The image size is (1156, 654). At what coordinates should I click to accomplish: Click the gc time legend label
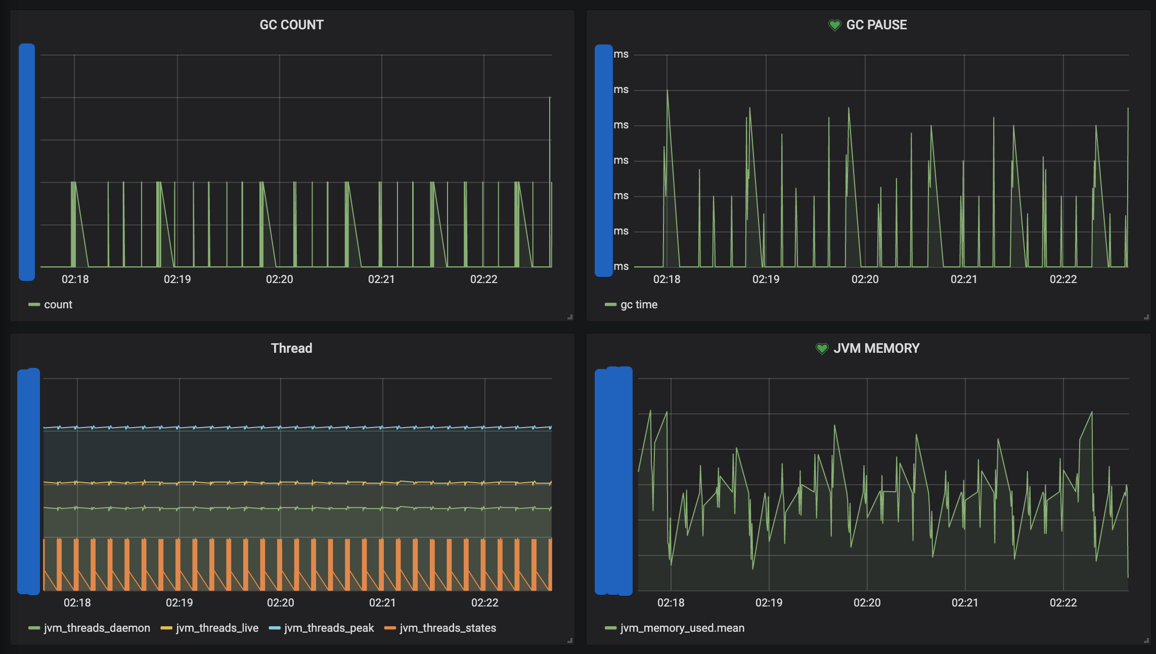[639, 304]
